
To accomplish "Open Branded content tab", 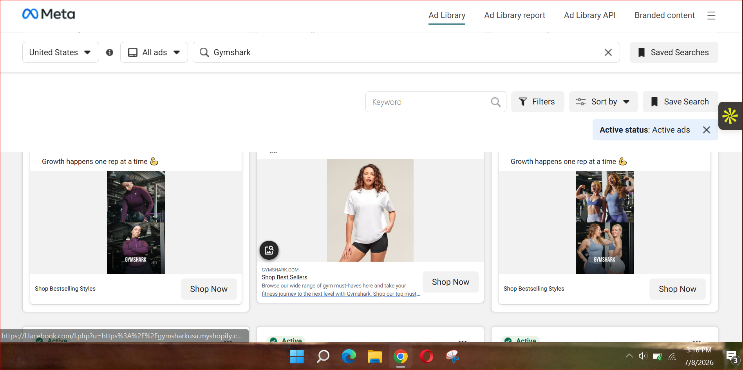I will 665,15.
